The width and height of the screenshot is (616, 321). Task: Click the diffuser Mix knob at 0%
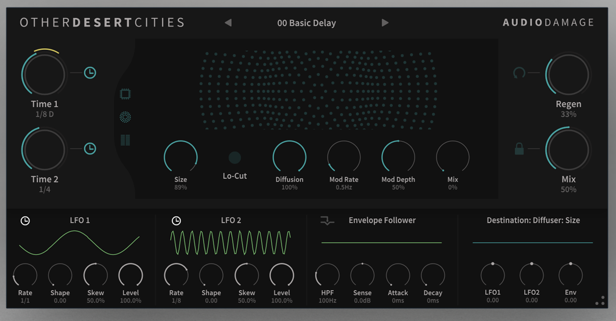[453, 157]
